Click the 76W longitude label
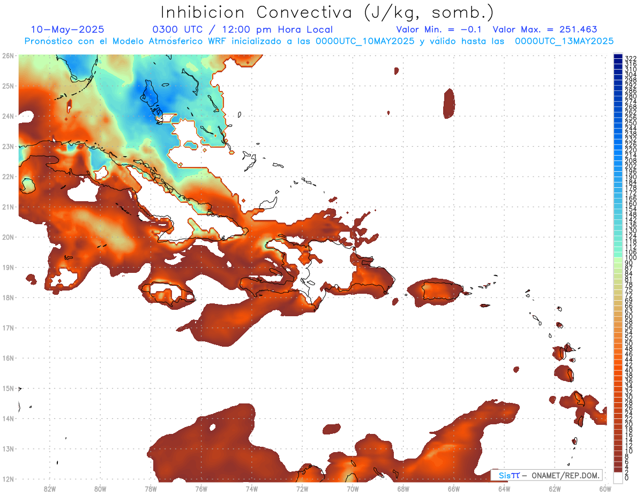643x496 pixels. click(x=201, y=489)
